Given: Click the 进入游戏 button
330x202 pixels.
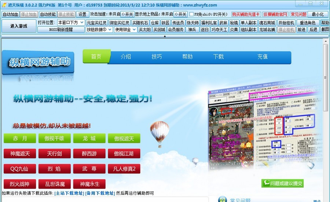Looking at the screenshot, I should (x=19, y=26).
